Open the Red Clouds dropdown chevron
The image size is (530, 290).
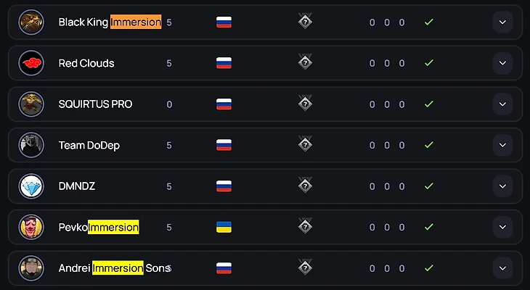tap(502, 63)
